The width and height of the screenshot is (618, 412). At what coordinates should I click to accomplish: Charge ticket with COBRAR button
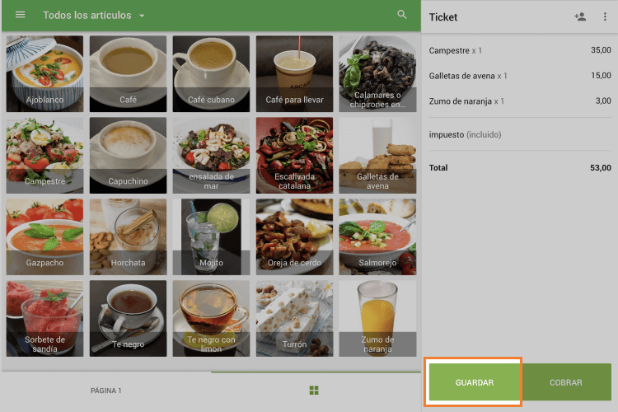click(x=566, y=382)
